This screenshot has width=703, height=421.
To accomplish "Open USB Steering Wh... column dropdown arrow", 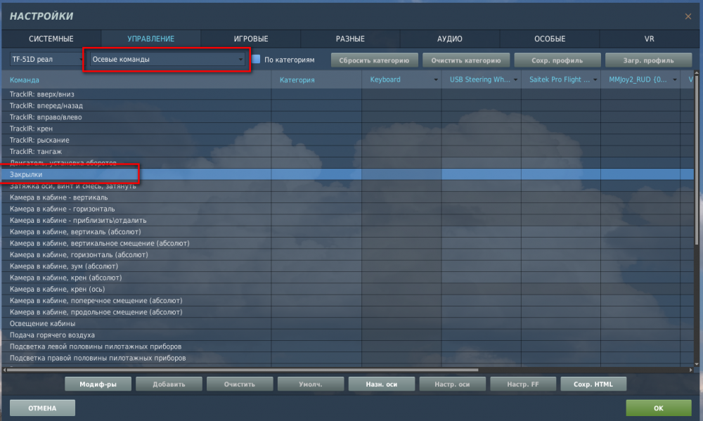I will (515, 80).
